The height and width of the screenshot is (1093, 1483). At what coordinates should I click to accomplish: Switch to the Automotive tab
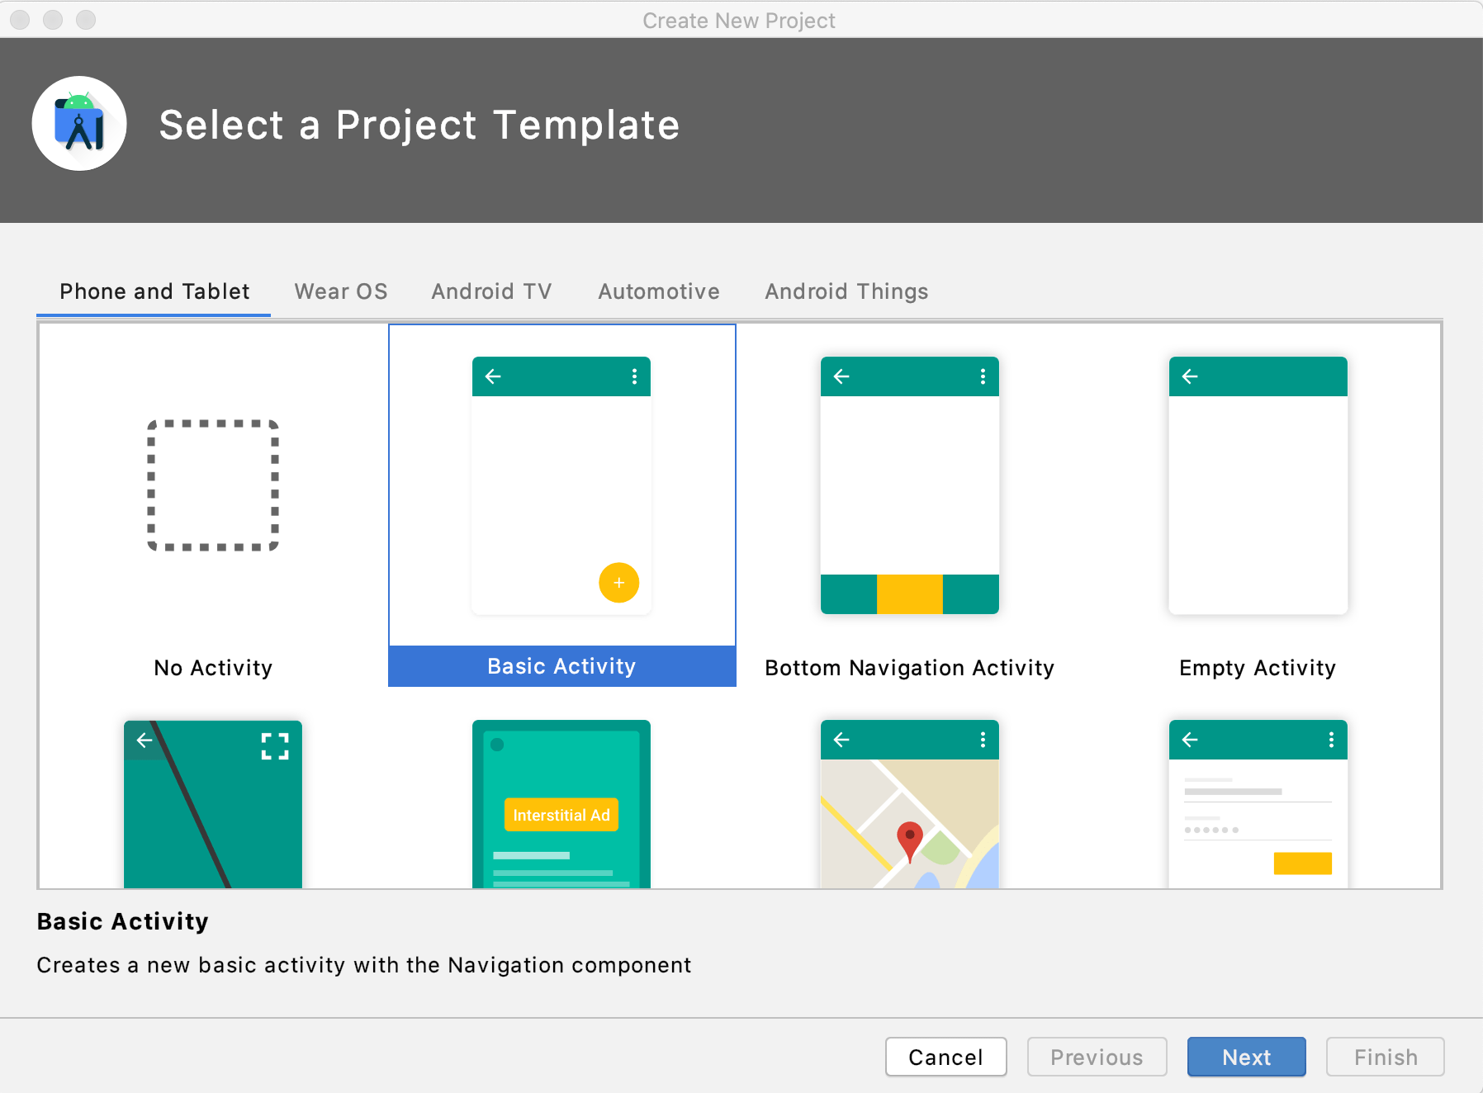[658, 291]
